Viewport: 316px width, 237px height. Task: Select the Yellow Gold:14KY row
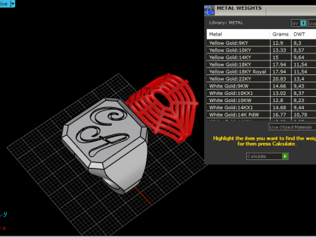coord(261,57)
